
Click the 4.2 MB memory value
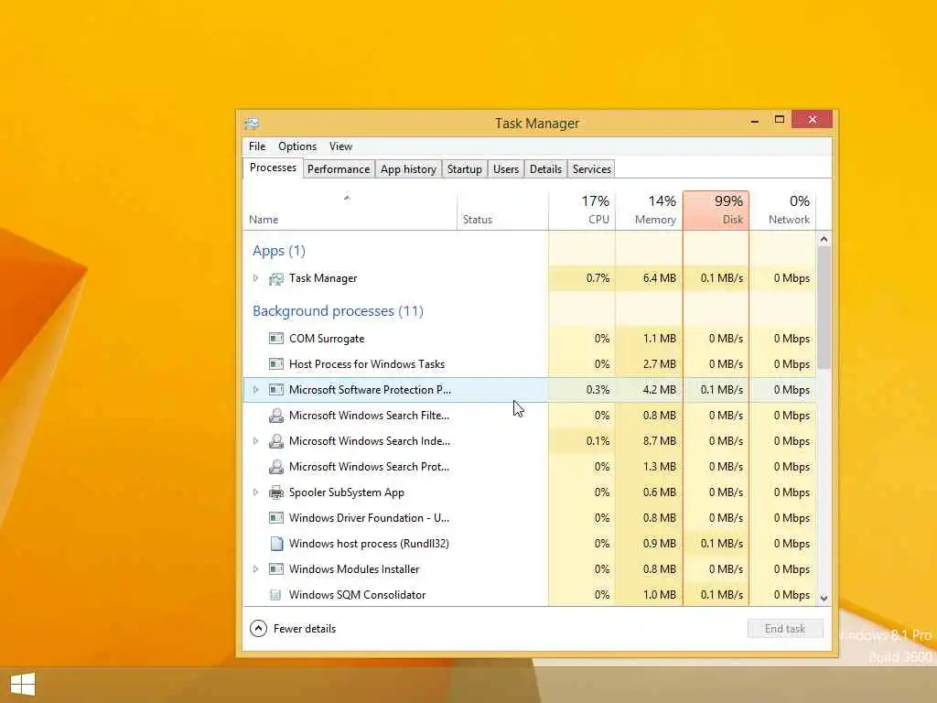[660, 390]
